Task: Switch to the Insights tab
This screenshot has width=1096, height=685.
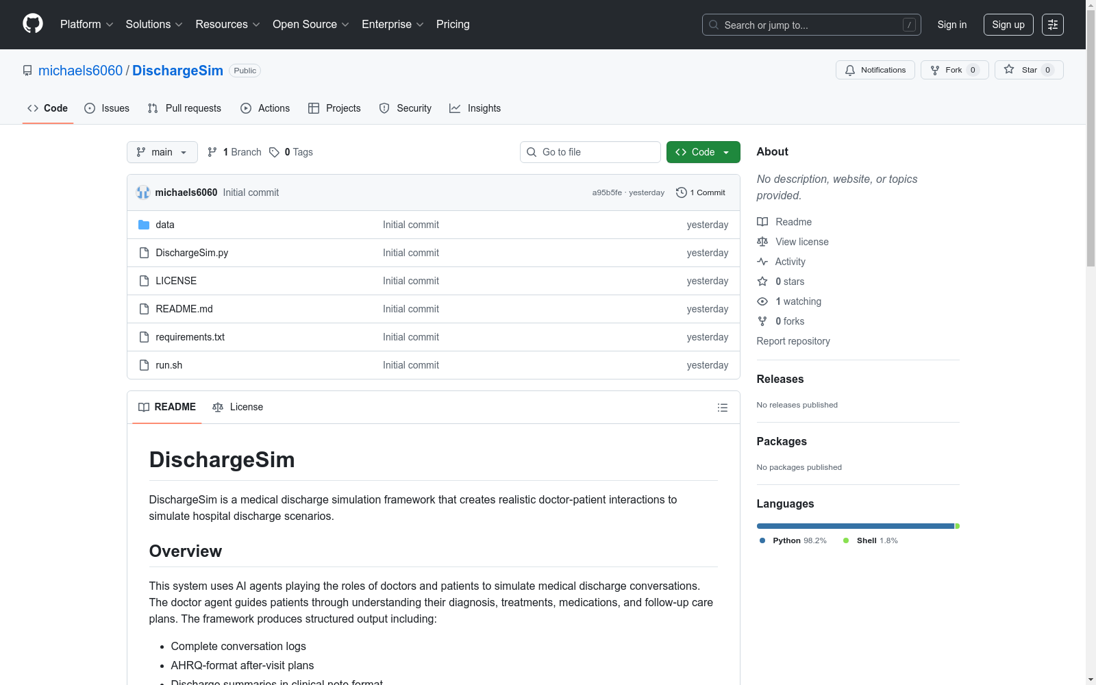Action: coord(475,108)
